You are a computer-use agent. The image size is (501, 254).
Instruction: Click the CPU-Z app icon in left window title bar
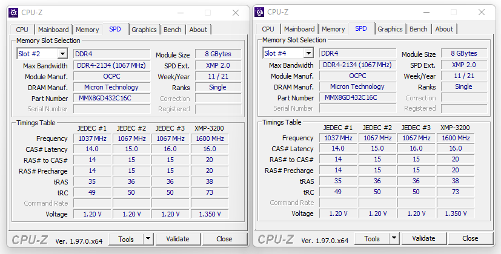[x=13, y=13]
